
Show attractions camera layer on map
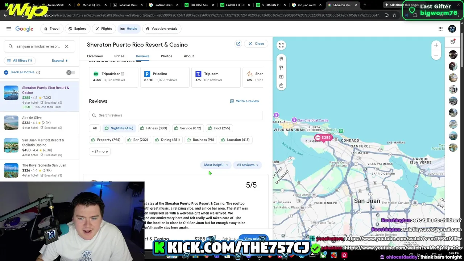[281, 77]
